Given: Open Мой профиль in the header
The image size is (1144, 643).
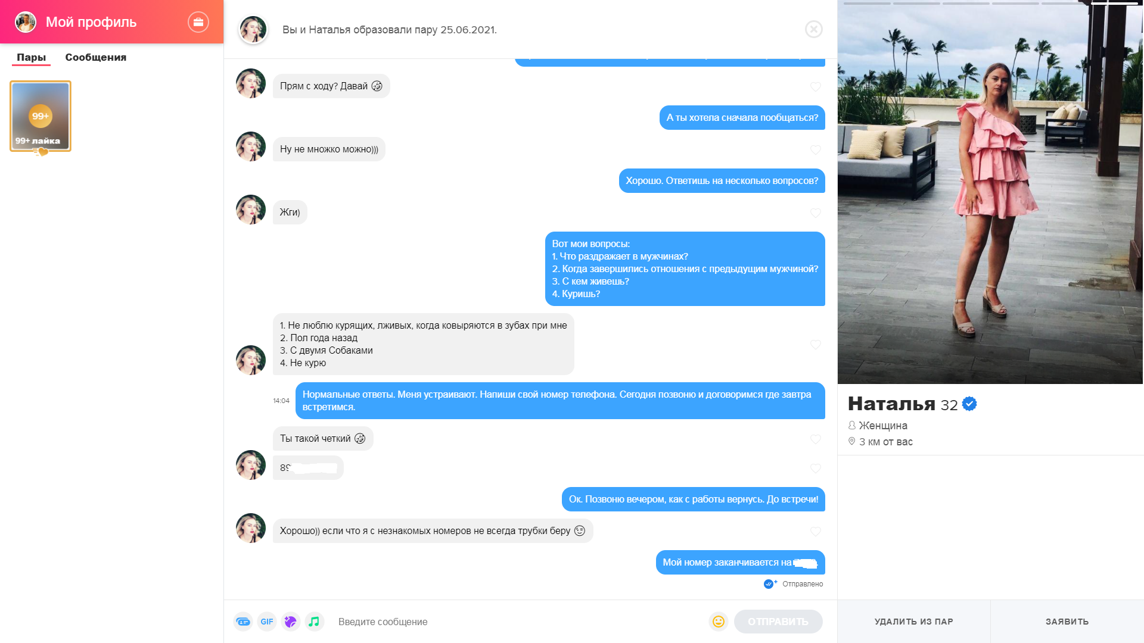Looking at the screenshot, I should (x=91, y=22).
